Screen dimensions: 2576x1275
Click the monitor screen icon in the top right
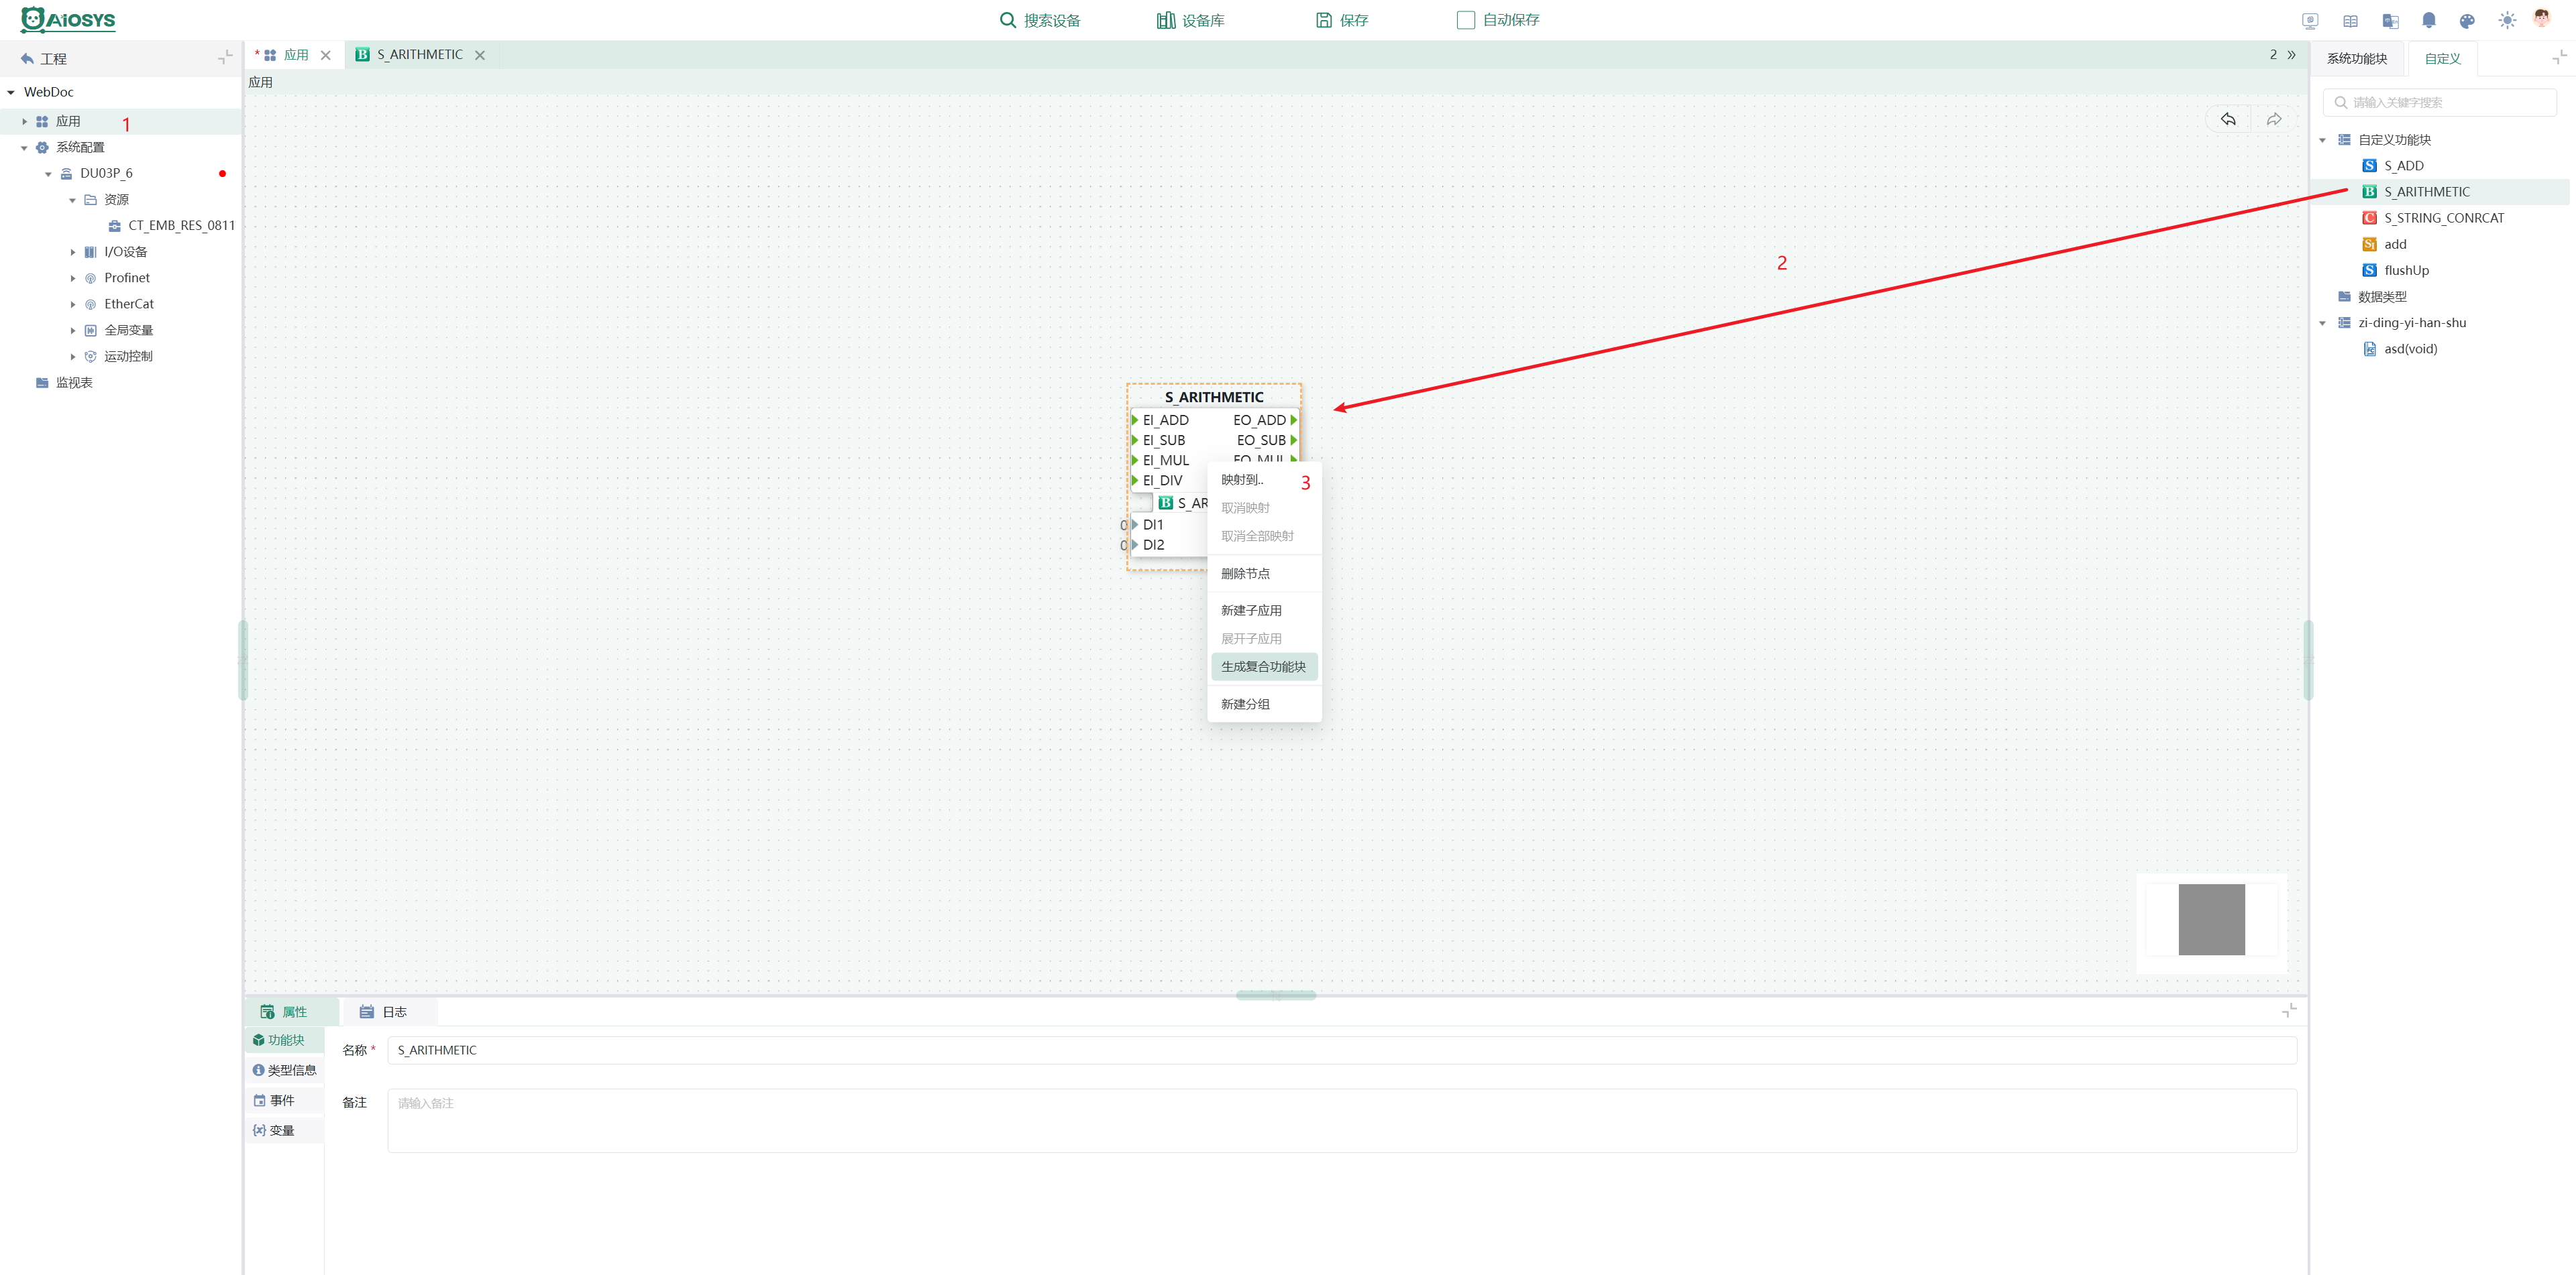click(x=2310, y=20)
